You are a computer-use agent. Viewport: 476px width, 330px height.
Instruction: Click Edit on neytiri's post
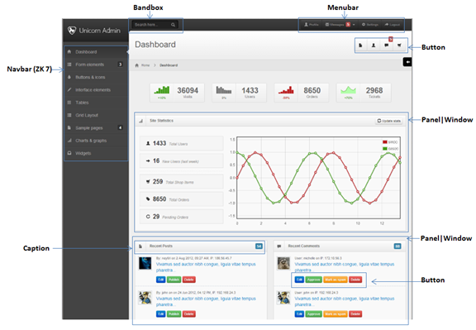pyautogui.click(x=160, y=280)
